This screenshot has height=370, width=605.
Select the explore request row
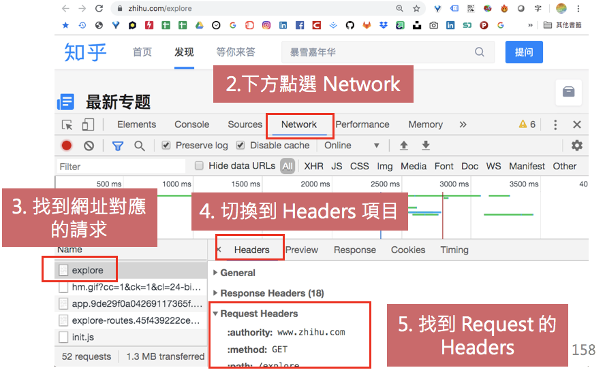coord(130,270)
